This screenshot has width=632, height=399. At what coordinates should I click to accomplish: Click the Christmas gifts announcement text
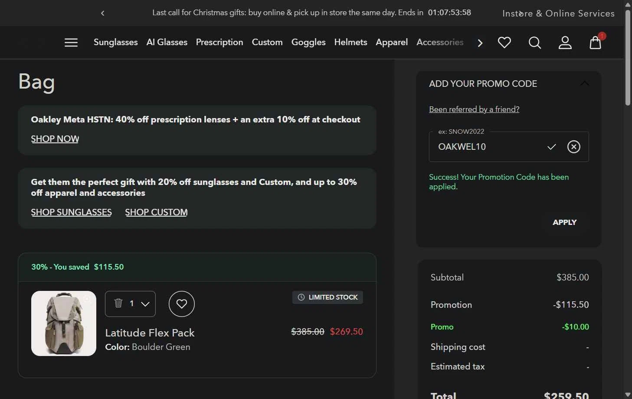point(288,13)
